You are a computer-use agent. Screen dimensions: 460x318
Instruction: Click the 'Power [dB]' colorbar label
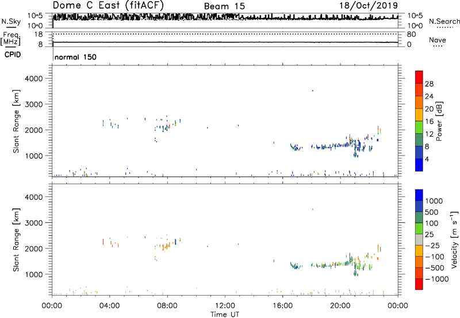point(439,121)
